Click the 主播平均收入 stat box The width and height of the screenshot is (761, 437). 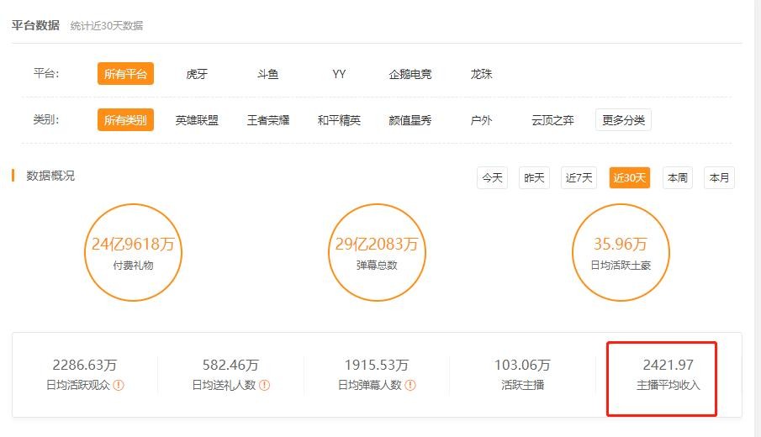(x=668, y=375)
